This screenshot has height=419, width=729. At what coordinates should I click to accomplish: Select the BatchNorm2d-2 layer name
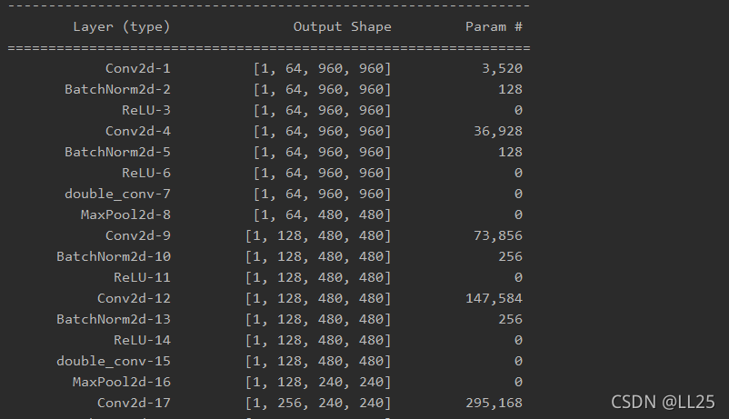(x=117, y=89)
